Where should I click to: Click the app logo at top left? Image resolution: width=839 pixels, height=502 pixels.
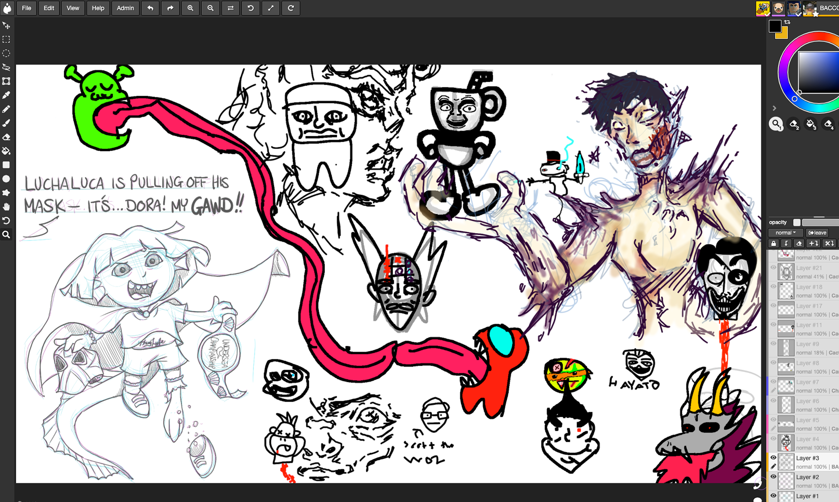point(7,8)
